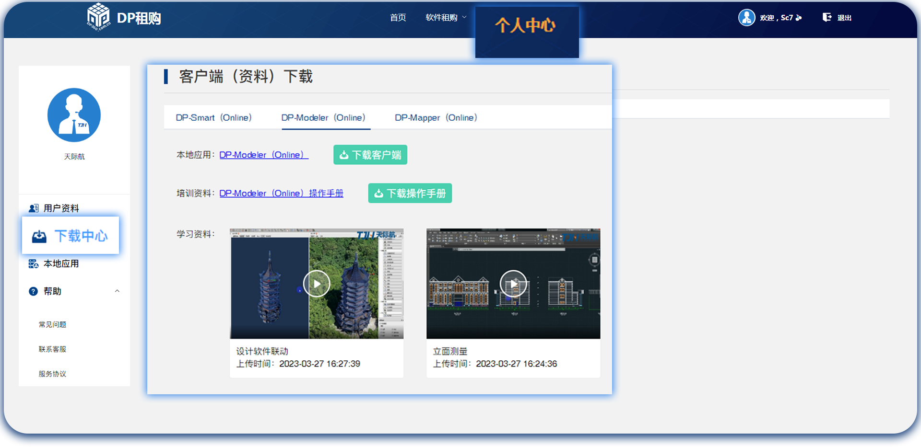Collapse the 帮助 section in sidebar

tap(117, 291)
